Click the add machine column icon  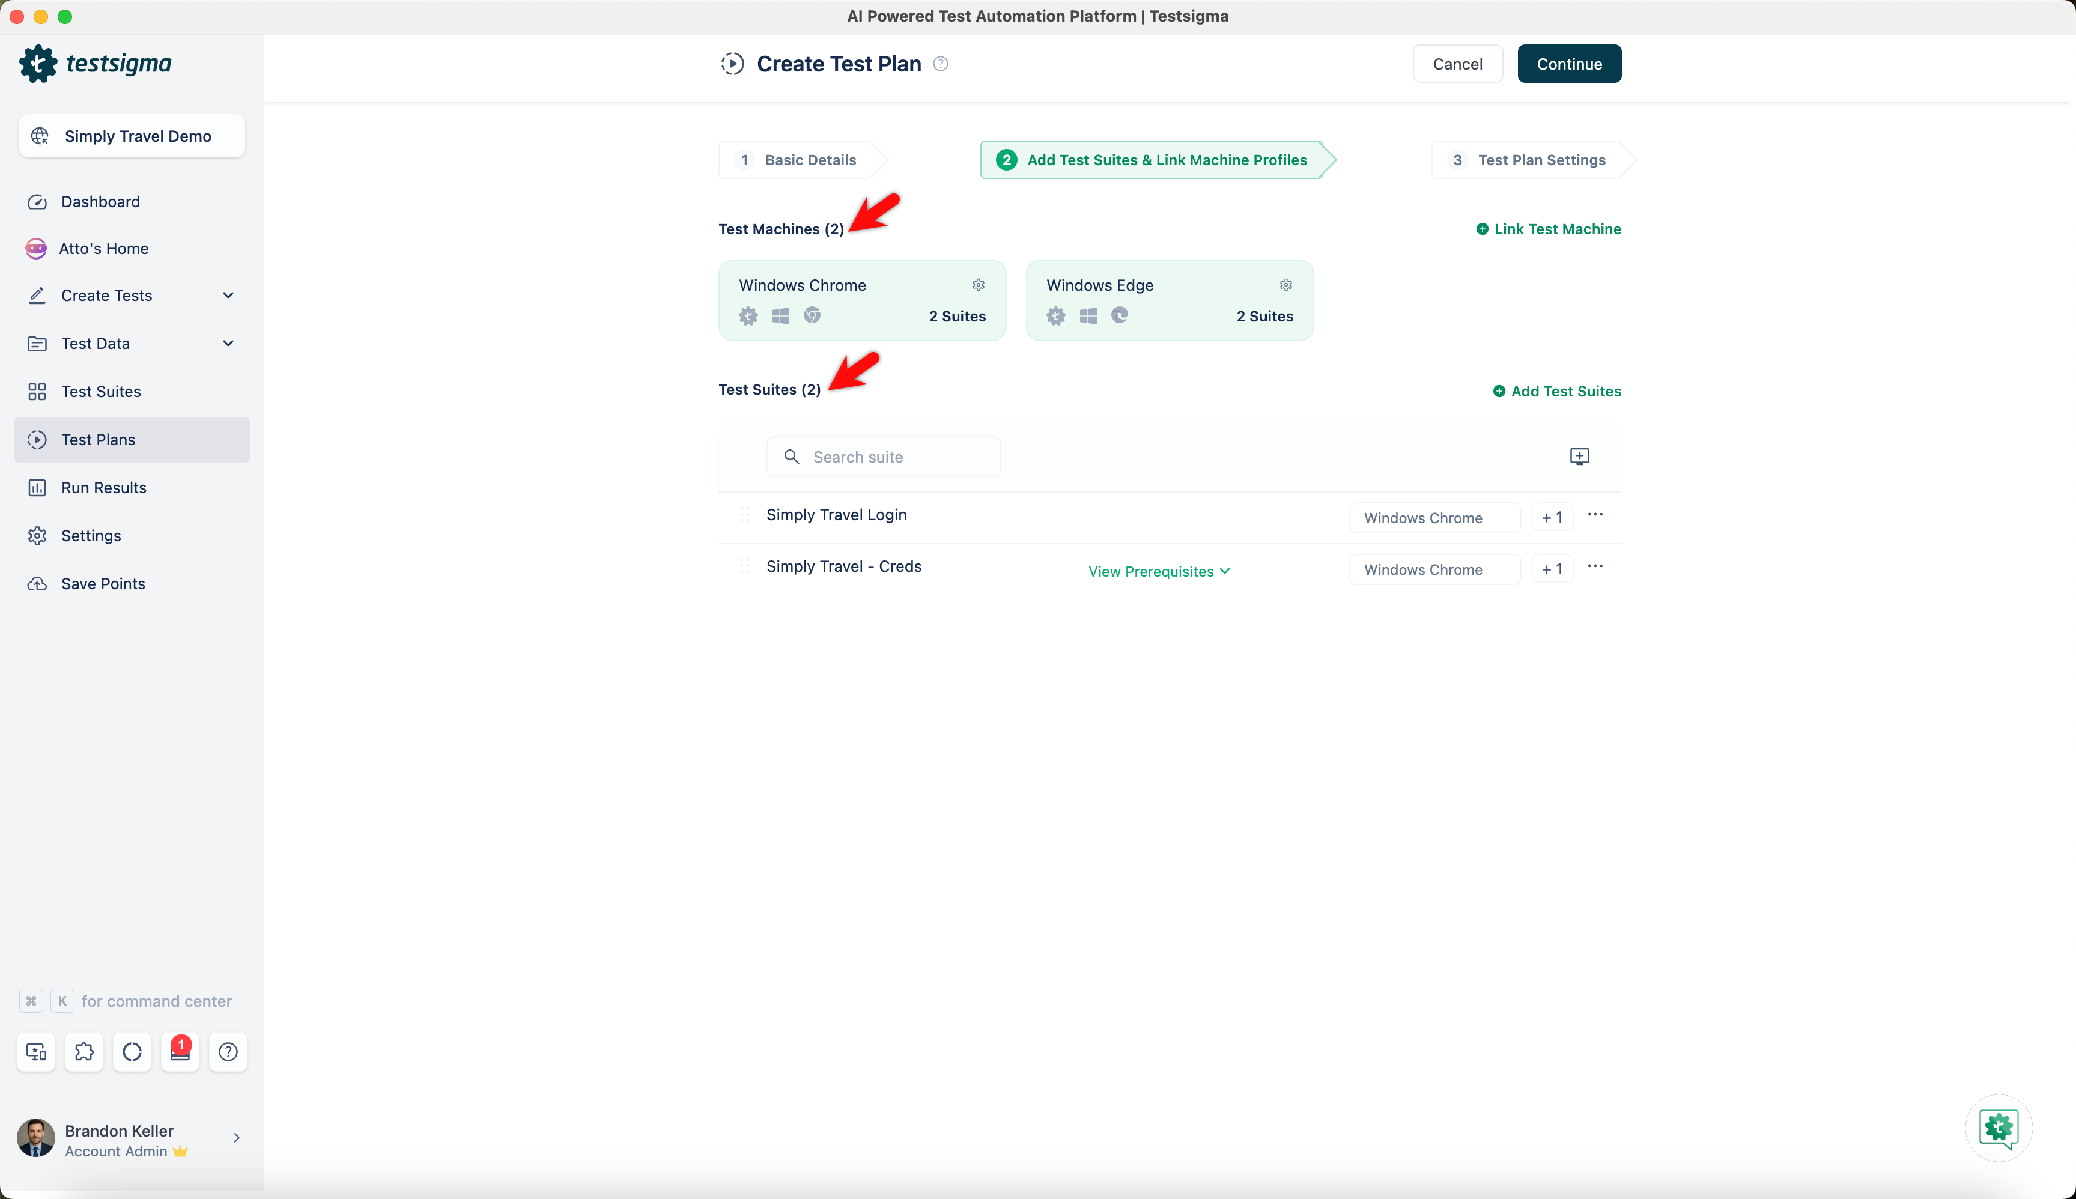tap(1579, 456)
